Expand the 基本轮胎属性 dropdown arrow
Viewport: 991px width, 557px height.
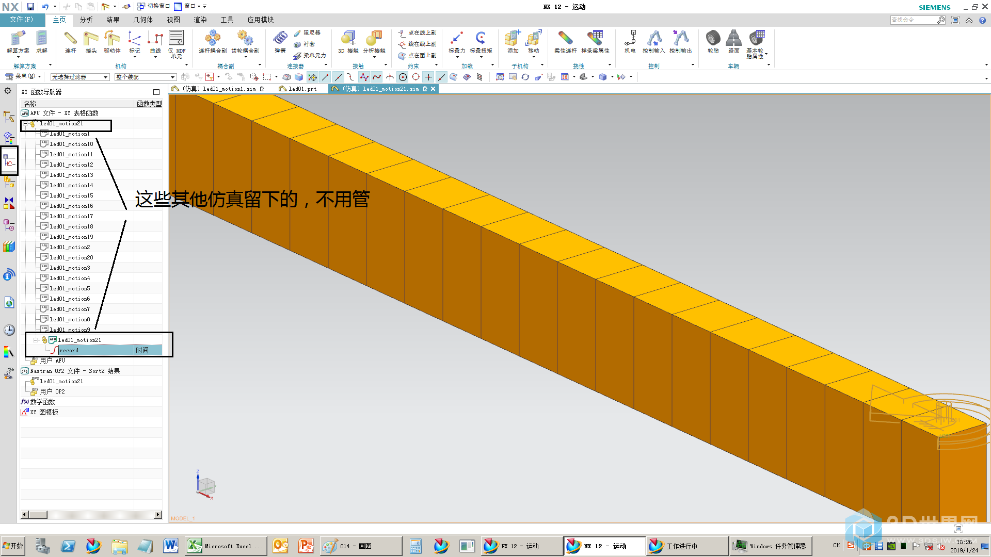pyautogui.click(x=766, y=54)
